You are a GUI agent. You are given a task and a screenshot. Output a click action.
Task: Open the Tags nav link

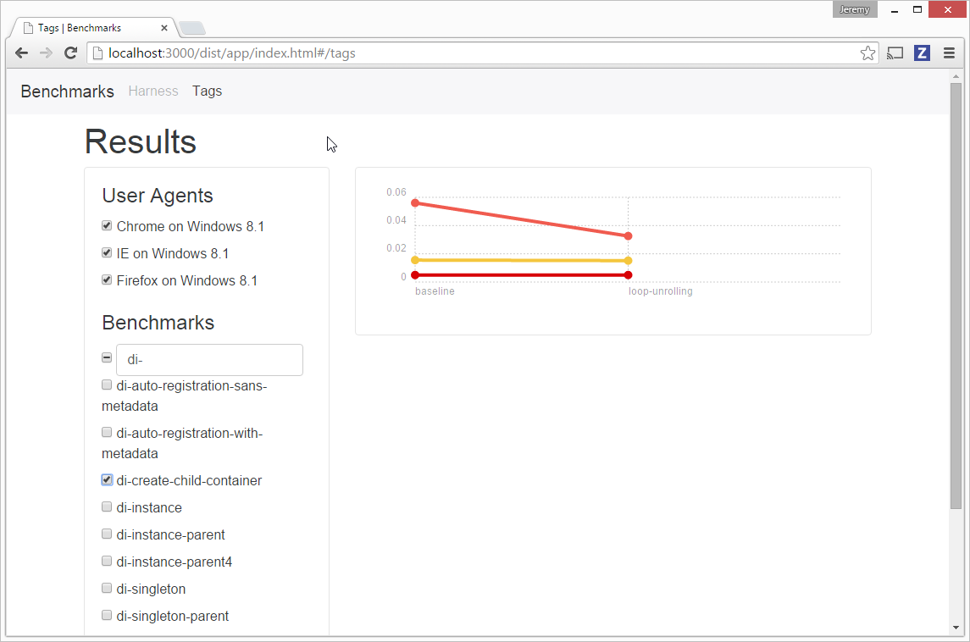click(x=208, y=91)
